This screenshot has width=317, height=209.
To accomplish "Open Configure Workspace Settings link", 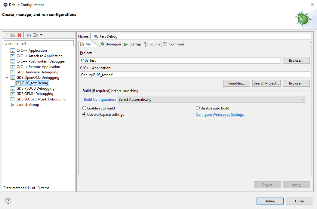I will [221, 114].
